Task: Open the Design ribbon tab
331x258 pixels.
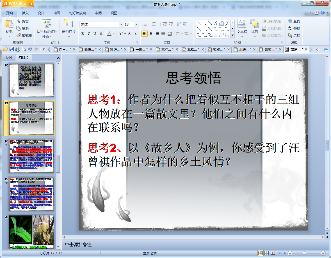Action: [x=41, y=13]
